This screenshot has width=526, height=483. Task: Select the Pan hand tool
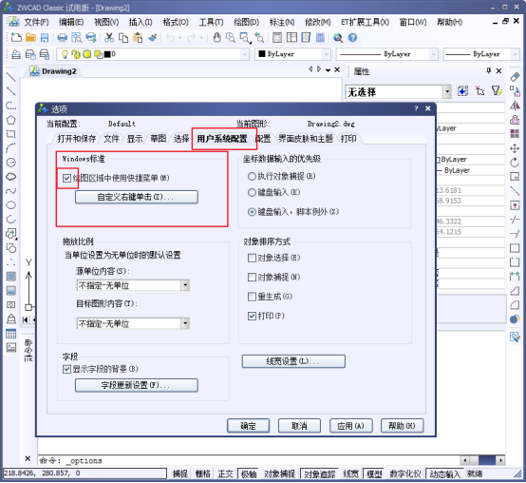217,38
